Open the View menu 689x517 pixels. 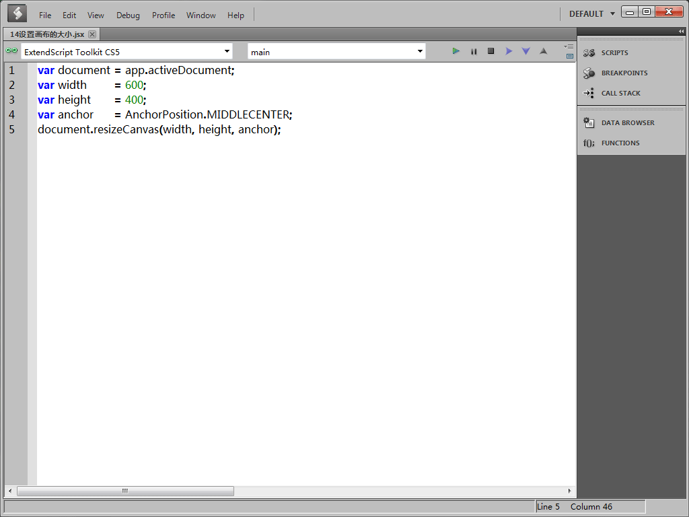click(x=96, y=15)
